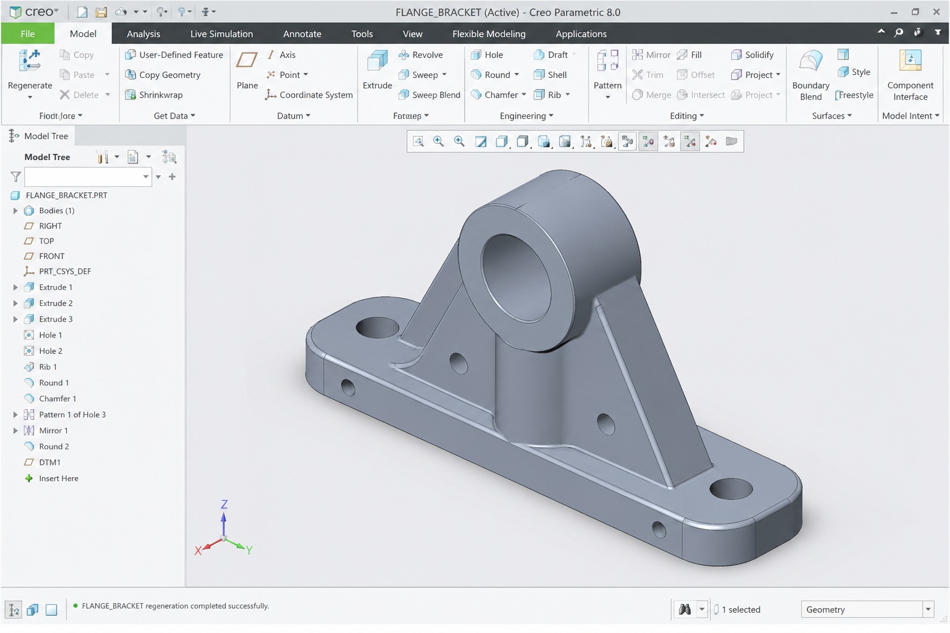Click the Copy Geometry tool
The image size is (950, 633).
click(x=163, y=75)
